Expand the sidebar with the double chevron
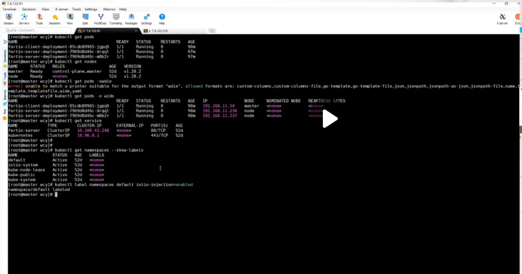The width and height of the screenshot is (522, 274). click(x=5, y=42)
